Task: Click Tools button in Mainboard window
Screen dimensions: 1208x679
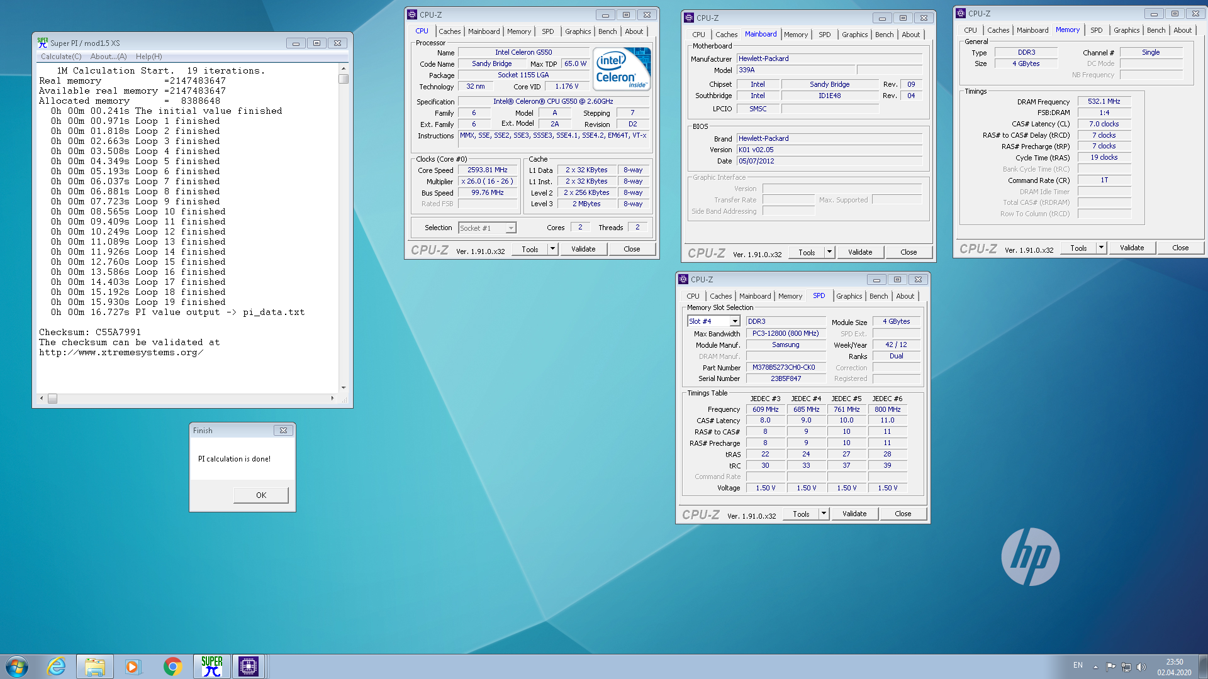Action: click(807, 252)
